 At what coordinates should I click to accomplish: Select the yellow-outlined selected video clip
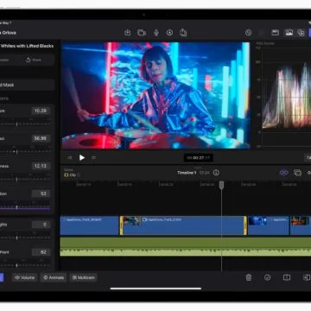tap(183, 225)
